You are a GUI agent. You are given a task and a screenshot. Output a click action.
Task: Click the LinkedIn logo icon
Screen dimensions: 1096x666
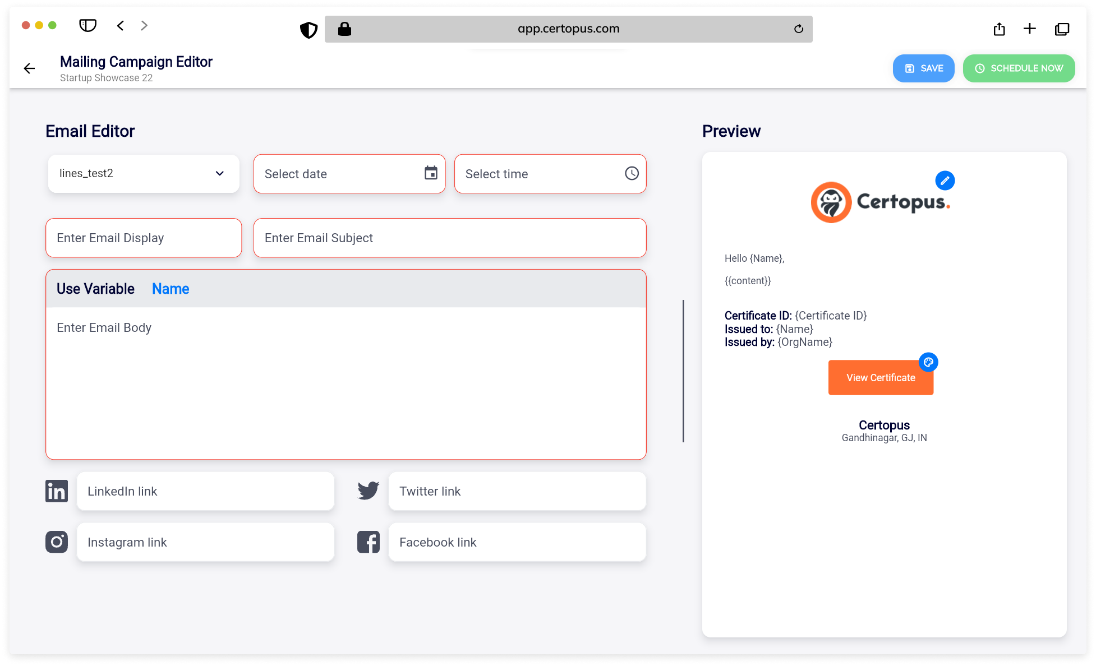(57, 491)
